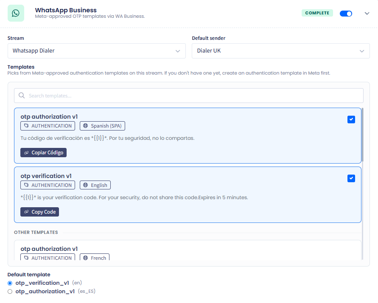The height and width of the screenshot is (303, 378).
Task: Click the Spanish template title otp authorization v1
Action: click(x=49, y=117)
